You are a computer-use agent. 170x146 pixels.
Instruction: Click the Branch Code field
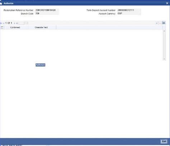point(47,13)
